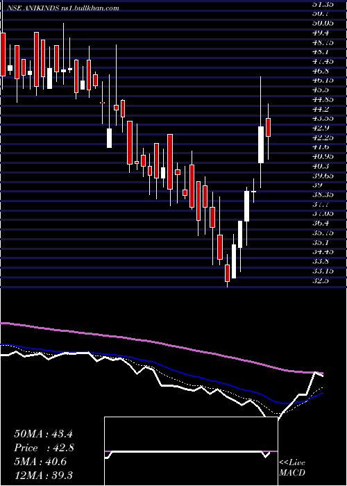Select the 33.8 price axis label

pyautogui.click(x=321, y=262)
